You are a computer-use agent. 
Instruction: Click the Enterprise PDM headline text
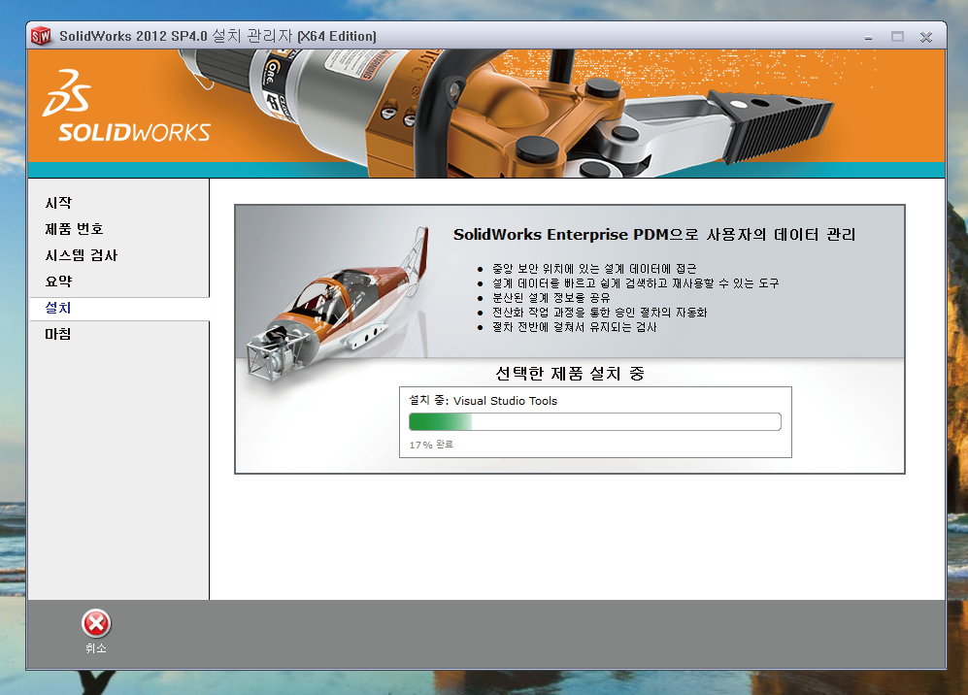pos(654,235)
